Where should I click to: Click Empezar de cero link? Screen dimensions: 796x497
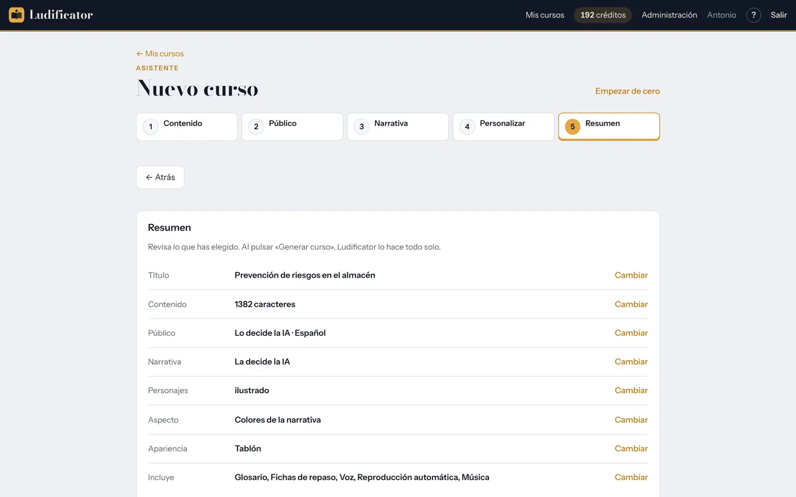click(x=628, y=91)
